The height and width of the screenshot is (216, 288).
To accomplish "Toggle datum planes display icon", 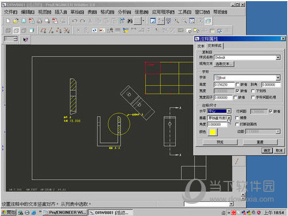I will coord(44,30).
